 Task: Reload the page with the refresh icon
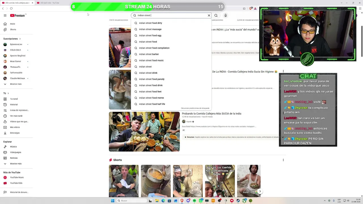tap(11, 8)
